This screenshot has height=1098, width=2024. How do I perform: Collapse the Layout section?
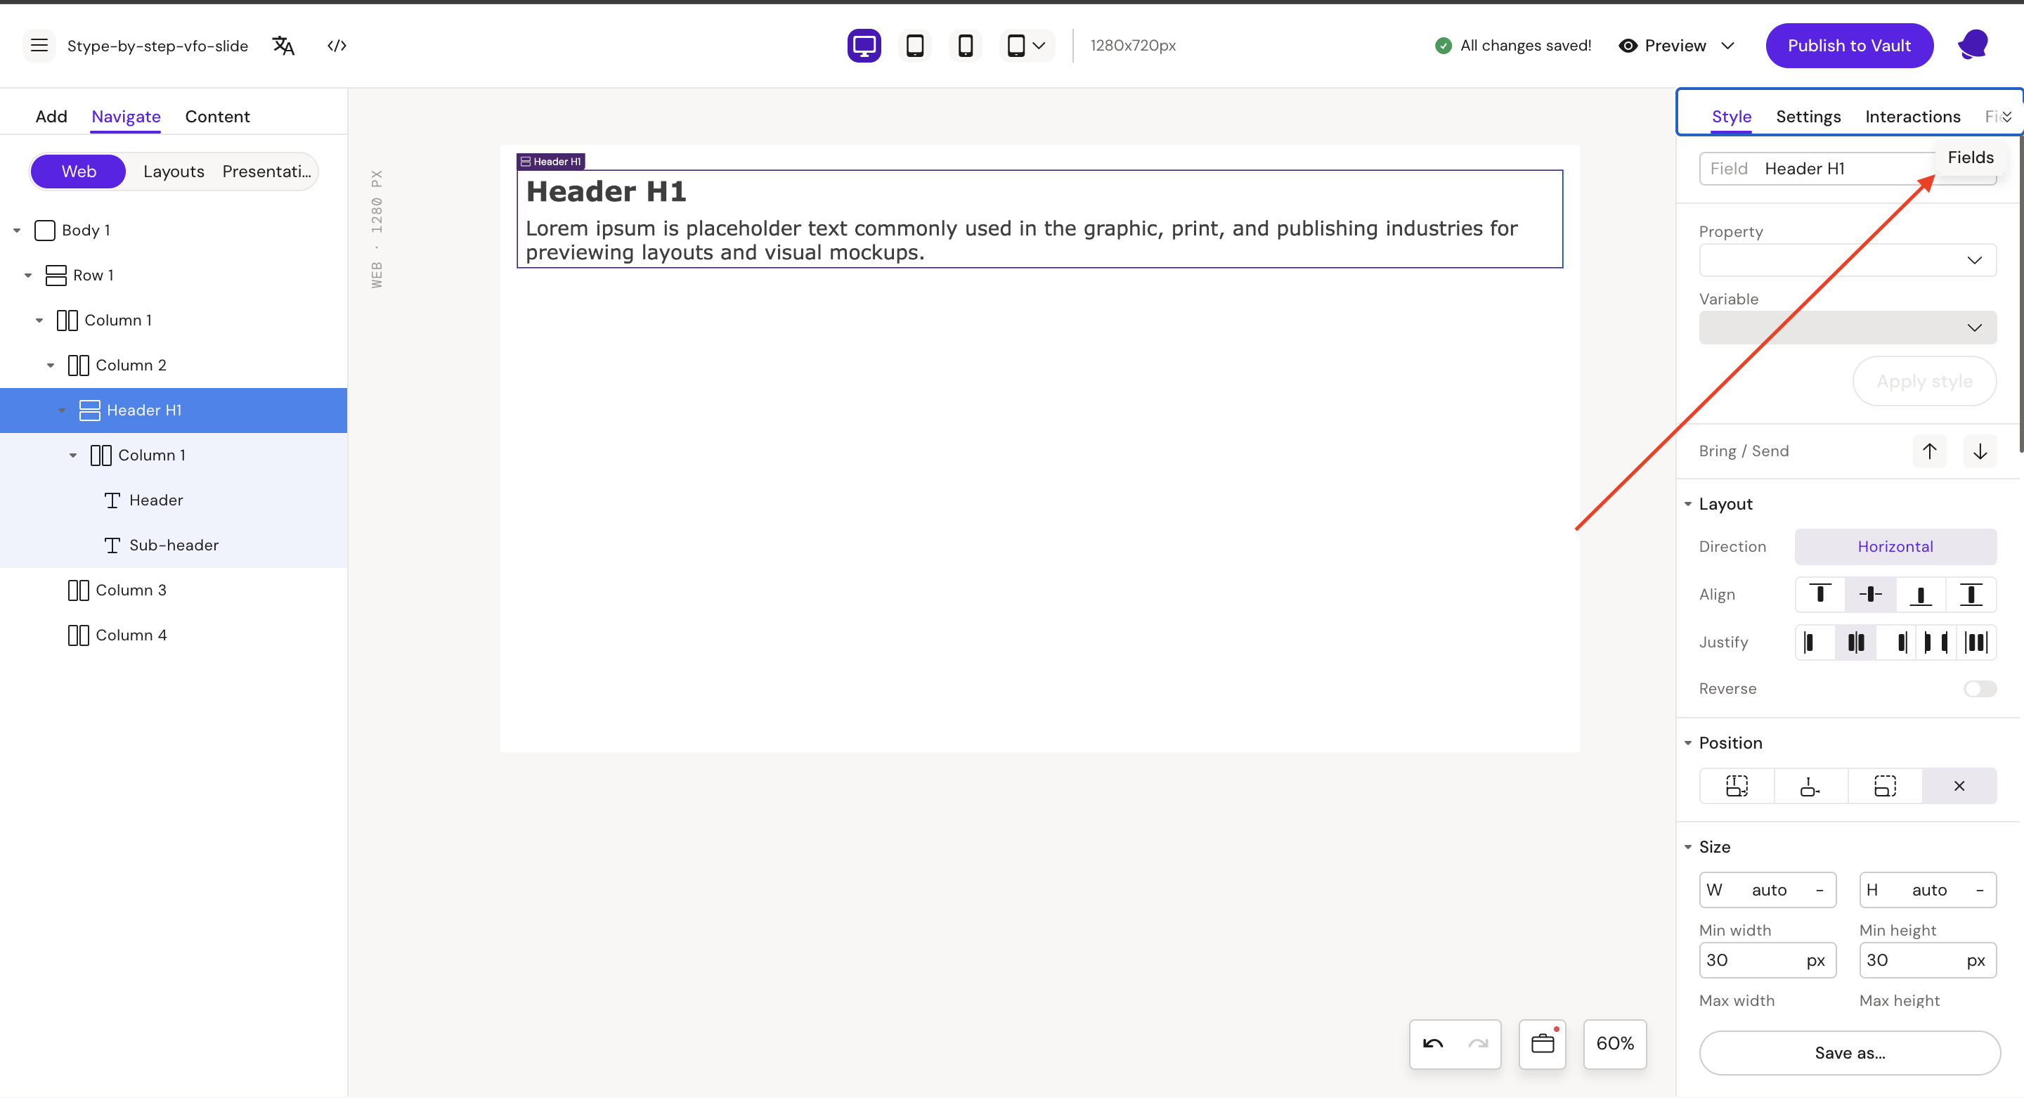click(1687, 505)
